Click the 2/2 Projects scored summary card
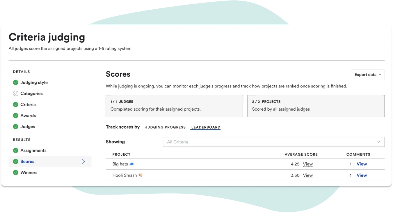 tap(316, 106)
